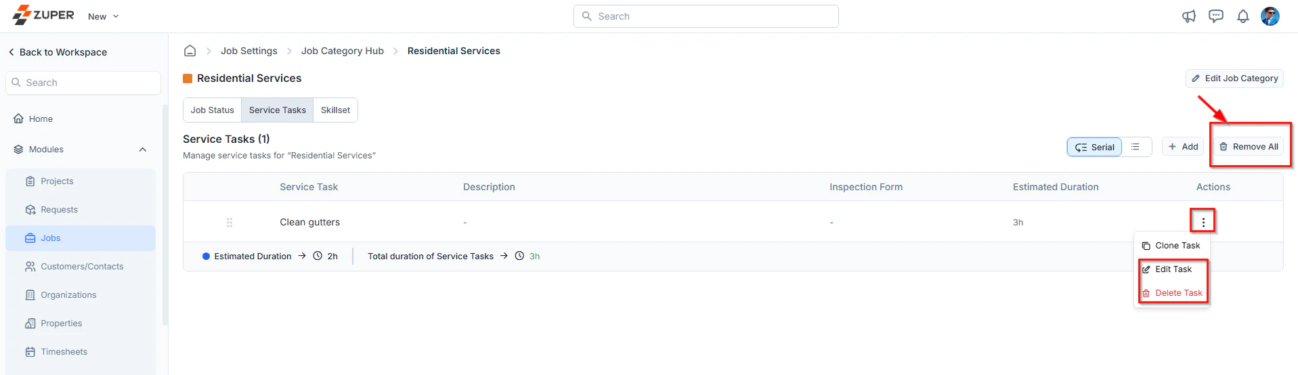The width and height of the screenshot is (1298, 375).
Task: Open Organizations module
Action: tap(81, 295)
